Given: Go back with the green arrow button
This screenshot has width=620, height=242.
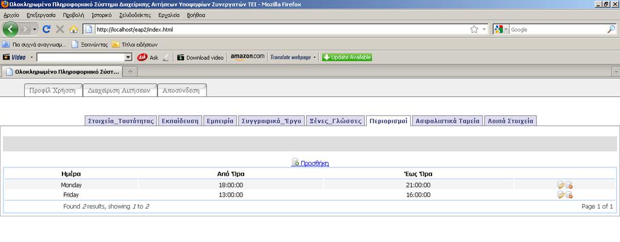Looking at the screenshot, I should pos(11,29).
